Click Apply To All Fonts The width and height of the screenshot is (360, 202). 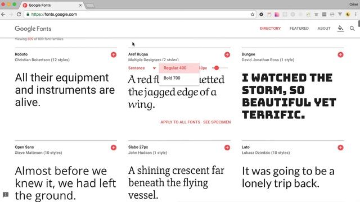coord(180,122)
